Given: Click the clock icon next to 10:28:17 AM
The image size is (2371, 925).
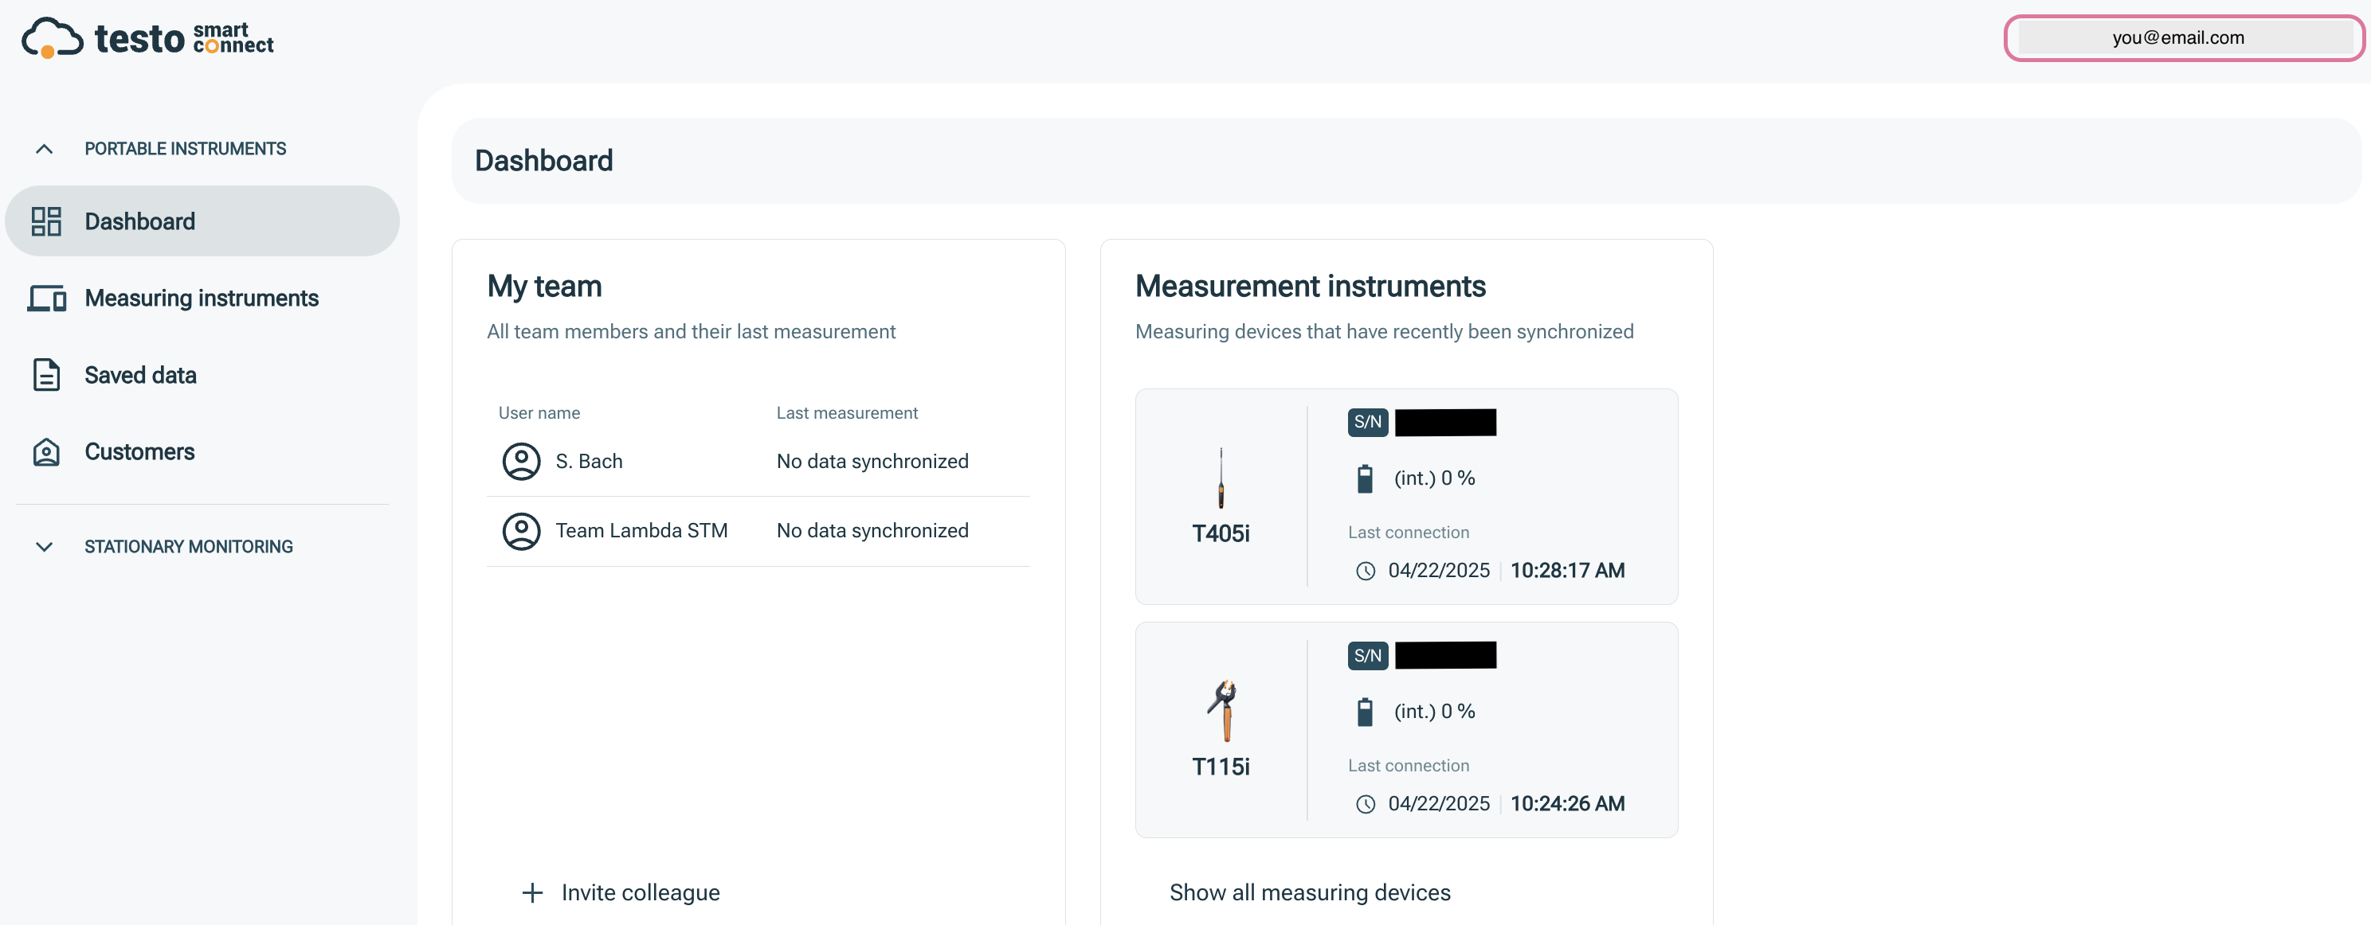Looking at the screenshot, I should (x=1365, y=570).
